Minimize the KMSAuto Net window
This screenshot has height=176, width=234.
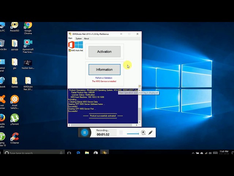click(x=121, y=34)
